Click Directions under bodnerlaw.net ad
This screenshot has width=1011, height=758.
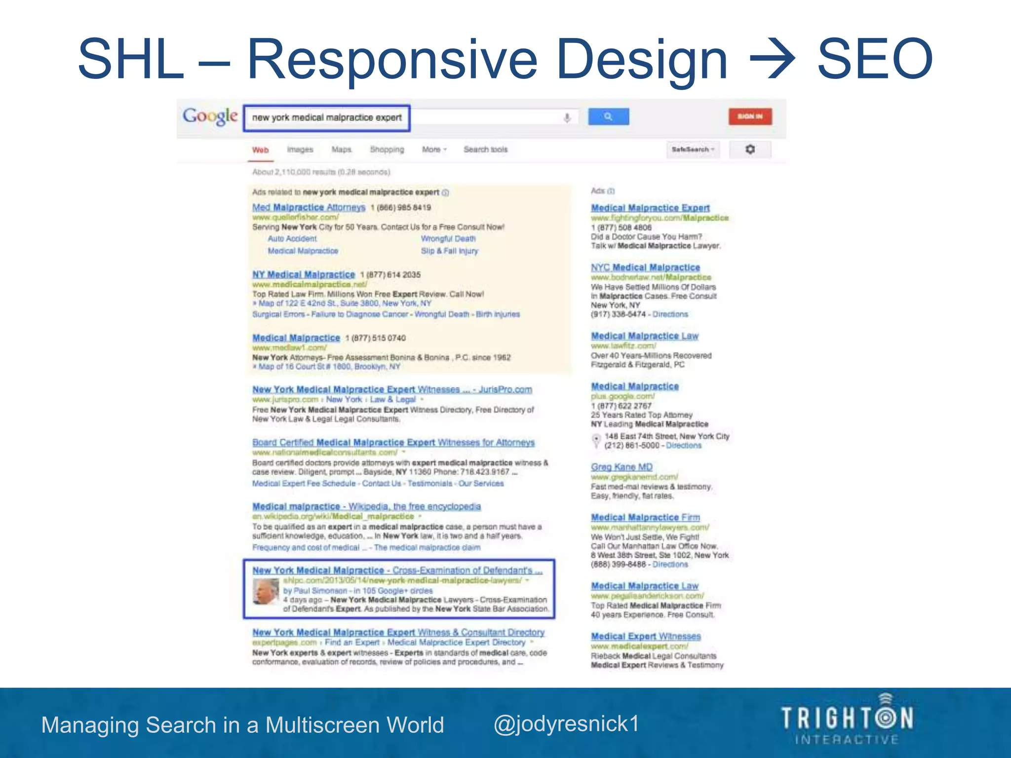[670, 314]
